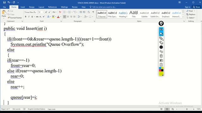
Task: Toggle the eye visibility icon on the annotation toolbar
Action: (161, 29)
